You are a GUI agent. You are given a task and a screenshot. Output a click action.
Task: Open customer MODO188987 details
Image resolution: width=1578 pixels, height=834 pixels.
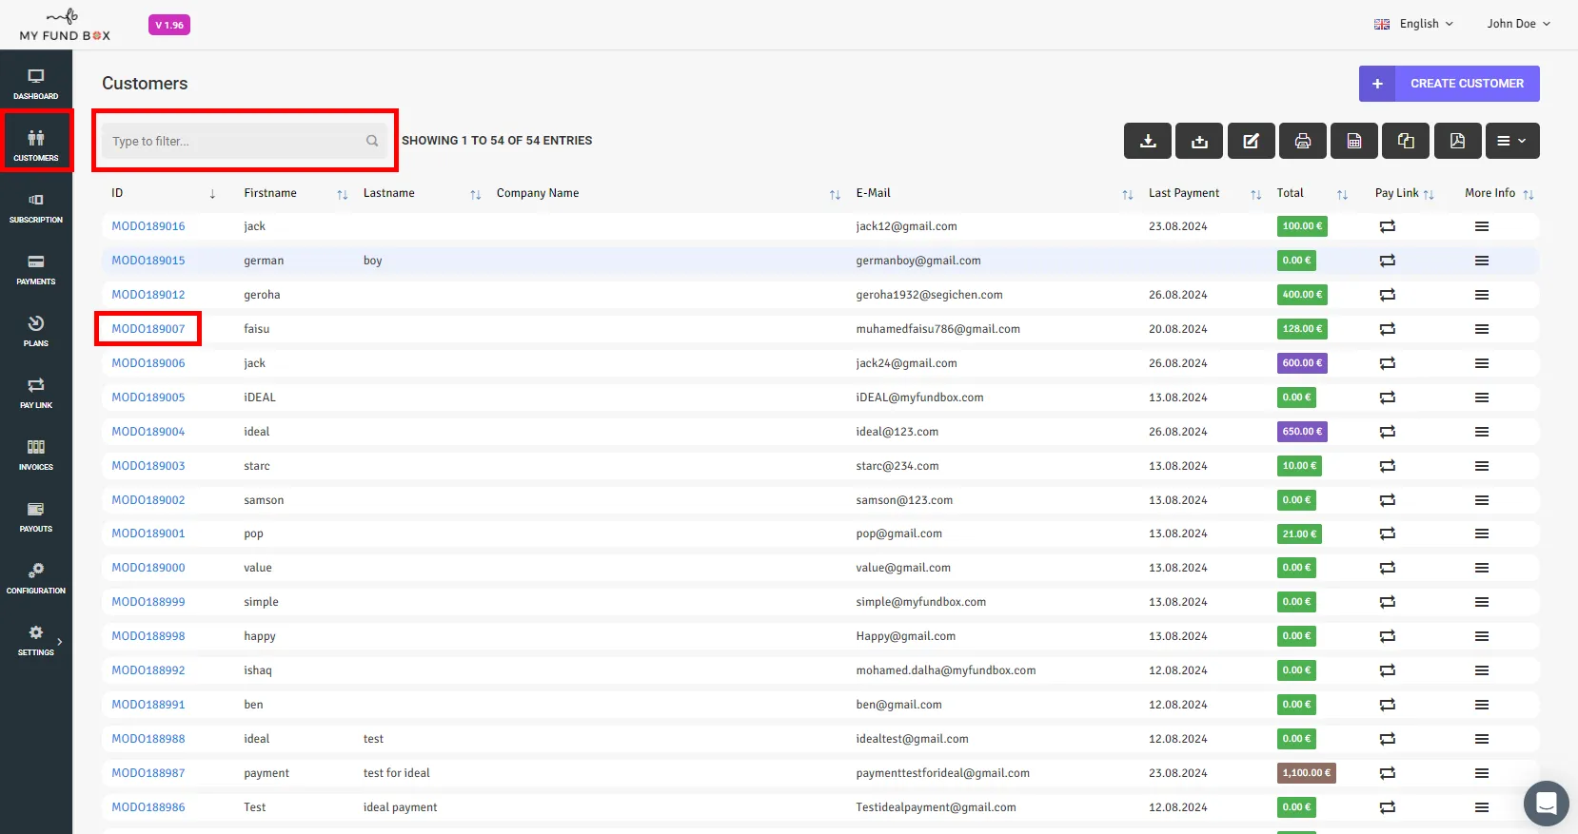coord(148,773)
